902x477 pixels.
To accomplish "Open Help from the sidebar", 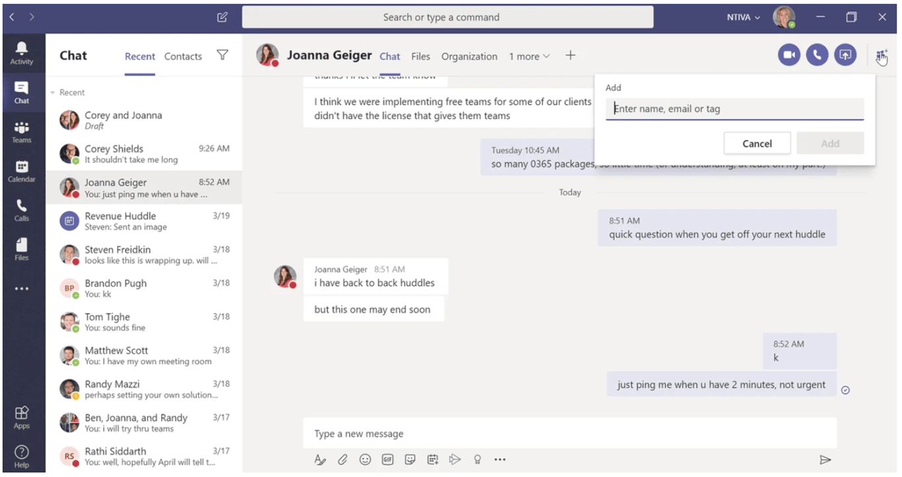I will [22, 456].
